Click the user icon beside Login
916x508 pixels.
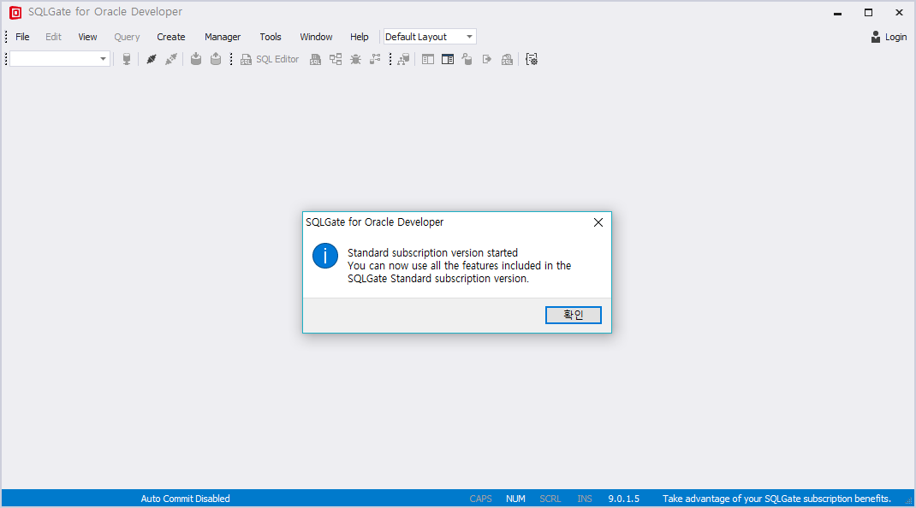tap(876, 37)
